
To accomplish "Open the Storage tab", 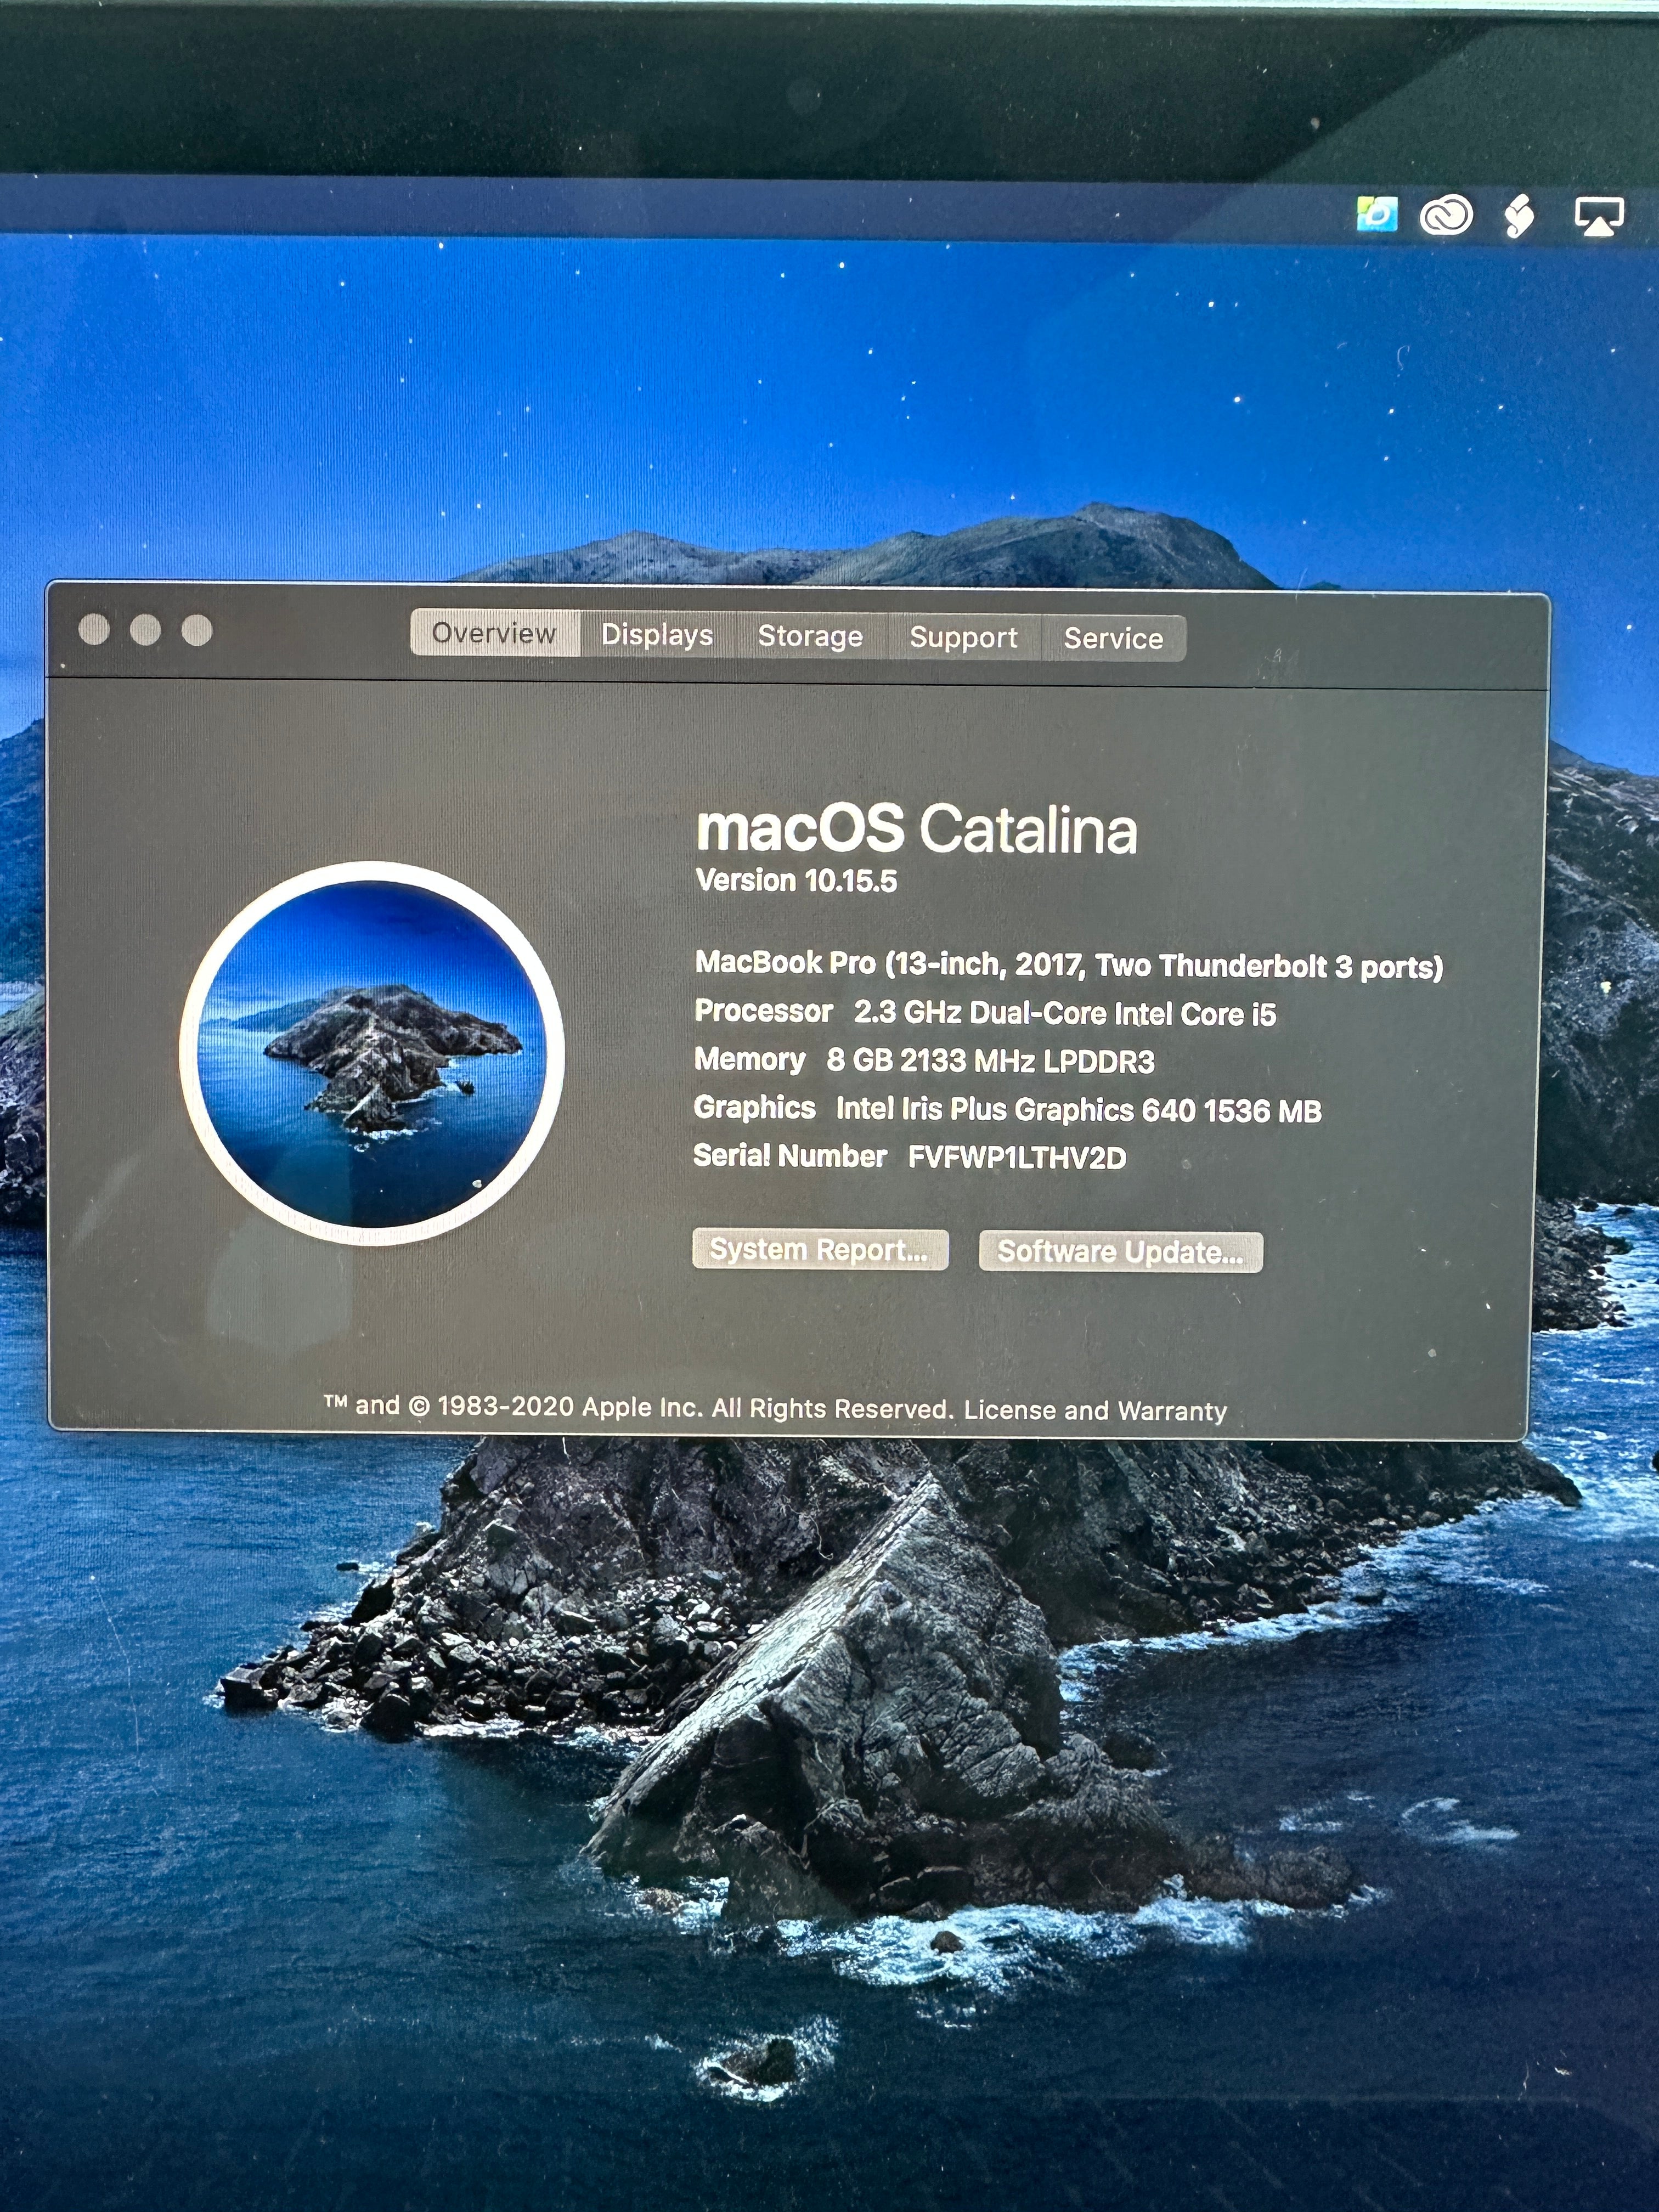I will [x=810, y=636].
